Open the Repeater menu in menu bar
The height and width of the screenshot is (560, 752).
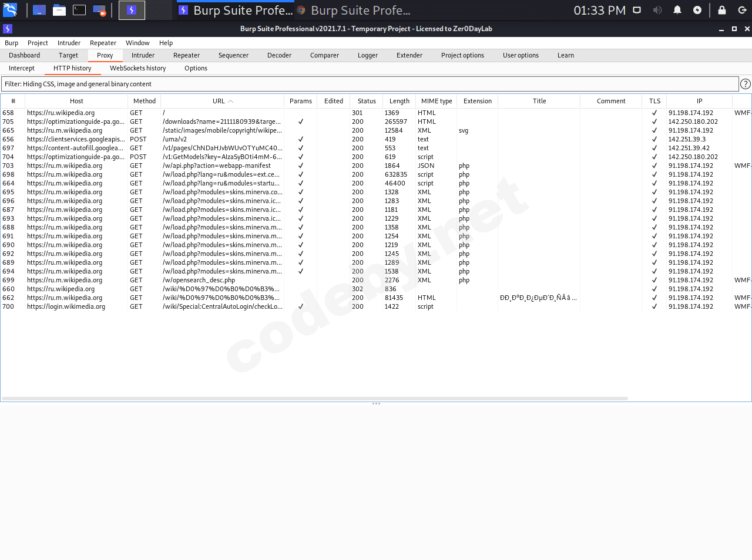point(103,43)
